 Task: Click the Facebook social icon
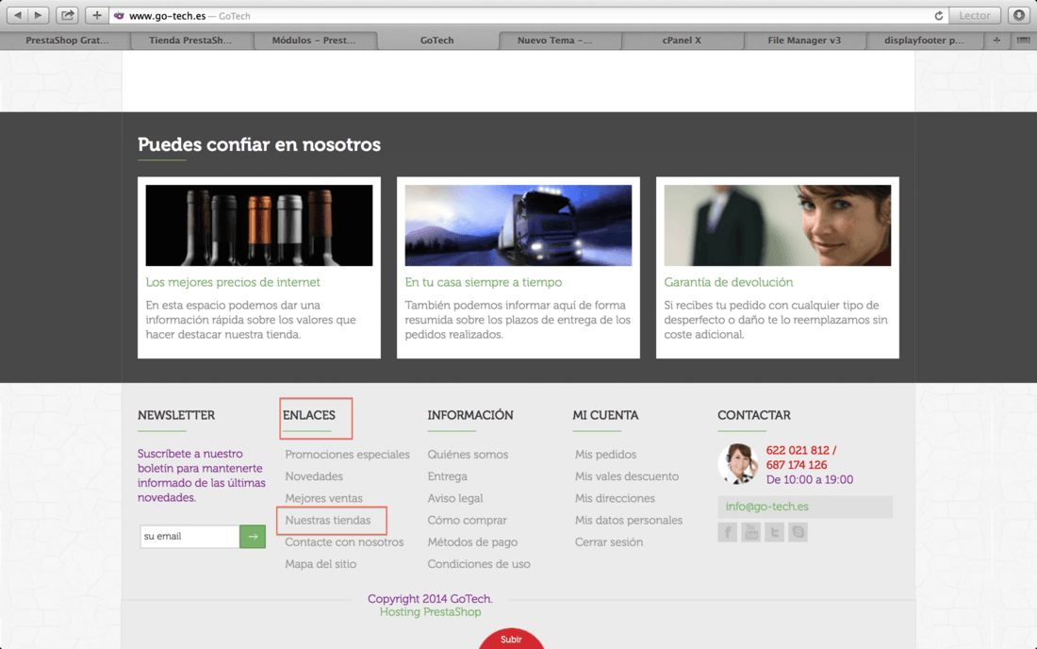click(728, 532)
